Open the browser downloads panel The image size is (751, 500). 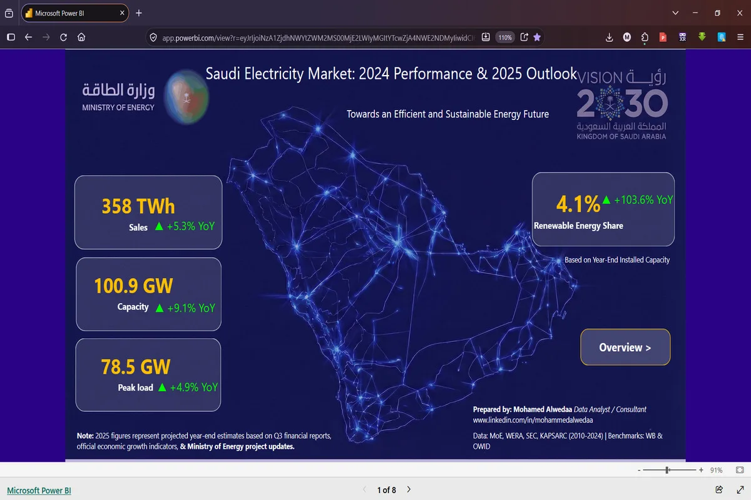[x=609, y=37]
